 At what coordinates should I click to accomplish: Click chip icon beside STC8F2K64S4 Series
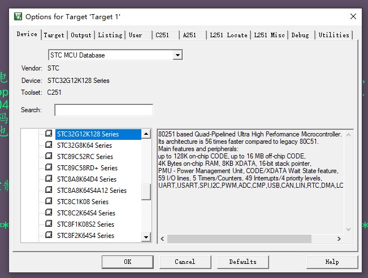tap(49, 235)
